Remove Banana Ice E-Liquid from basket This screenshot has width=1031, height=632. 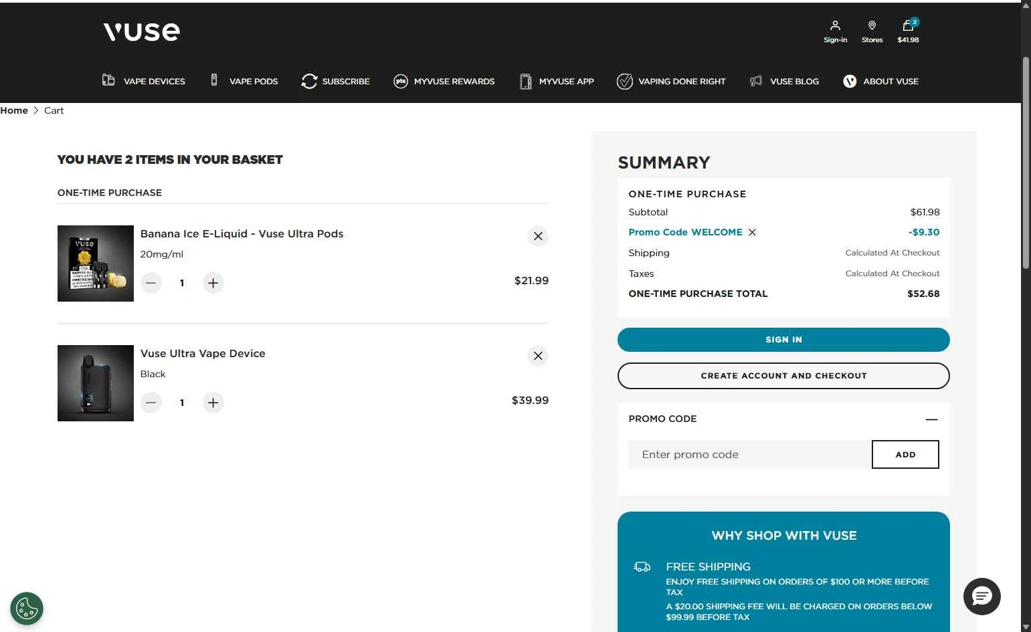click(x=538, y=236)
